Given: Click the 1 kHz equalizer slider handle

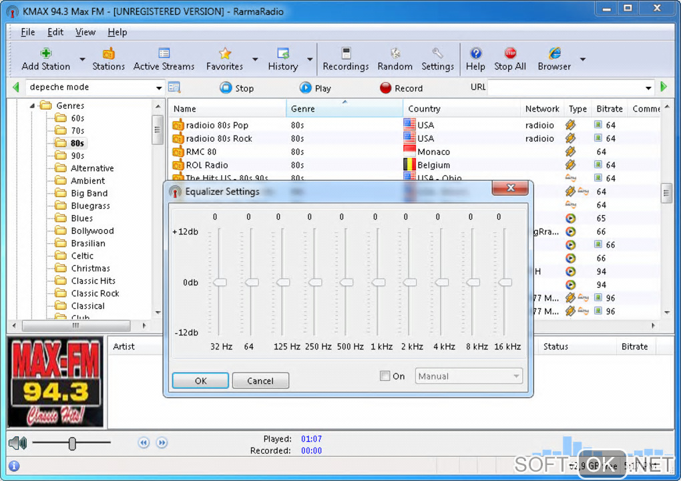Looking at the screenshot, I should pos(379,283).
